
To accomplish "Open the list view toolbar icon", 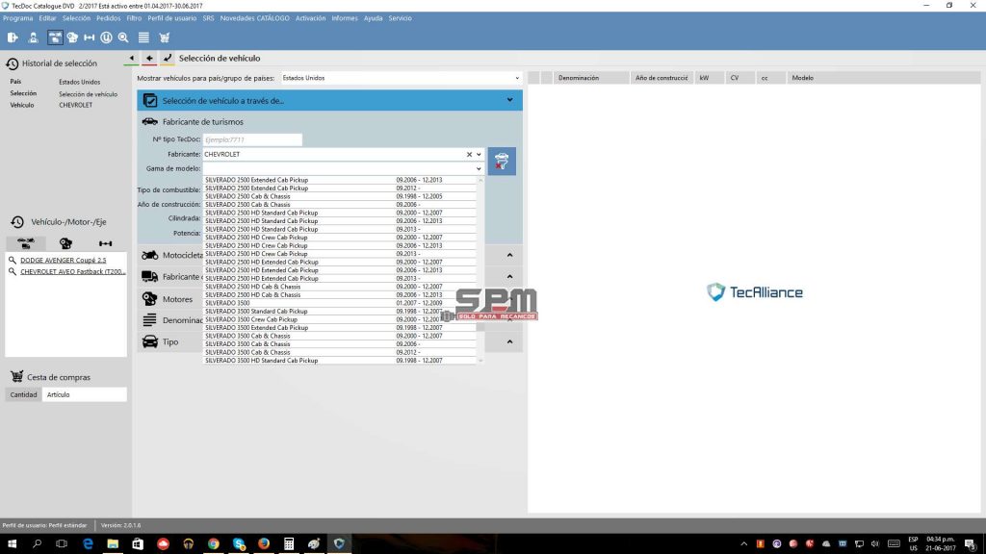I will [x=143, y=38].
